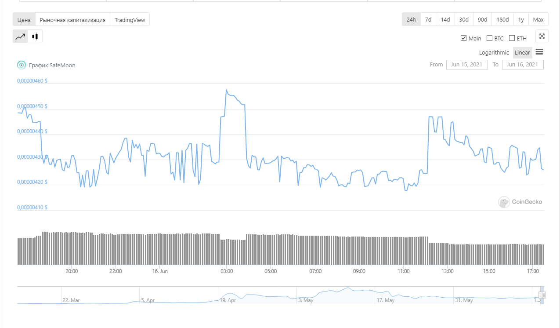Enable the BTC comparison checkbox
This screenshot has width=560, height=328.
pyautogui.click(x=490, y=38)
